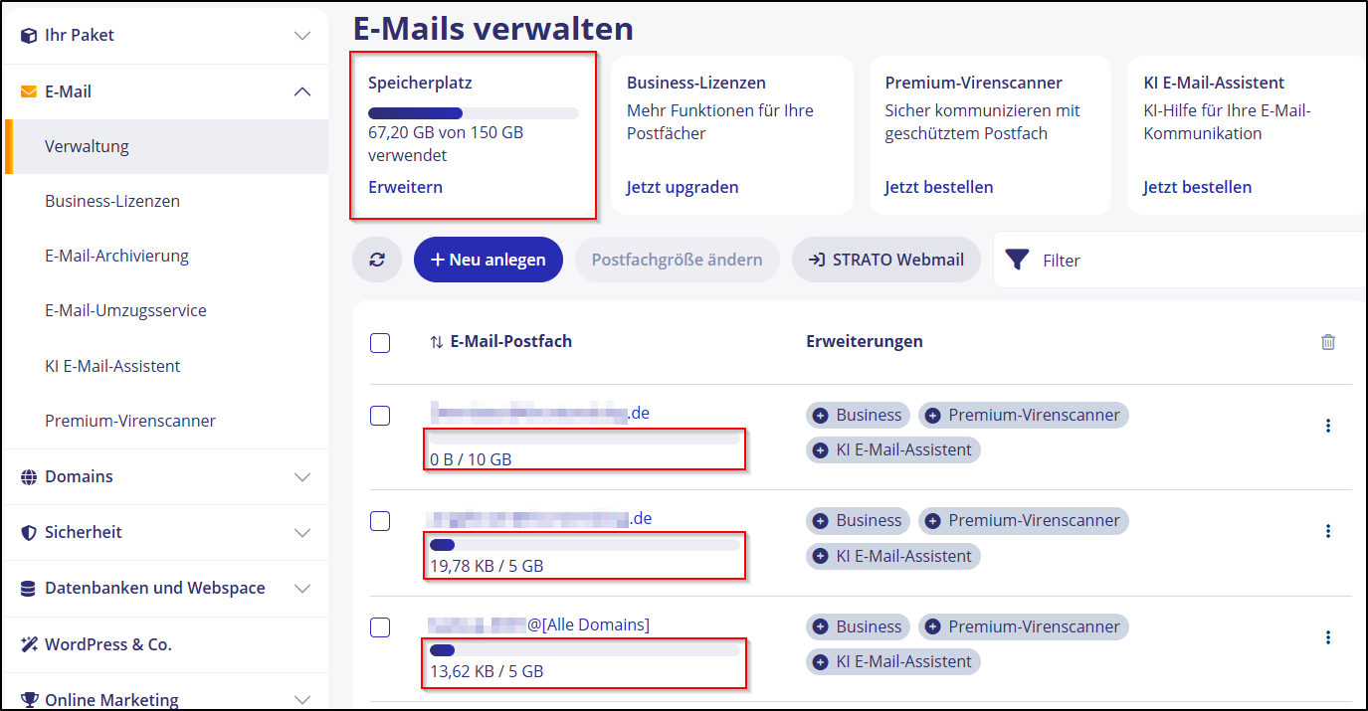
Task: Open Verwaltung in the sidebar
Action: pyautogui.click(x=87, y=145)
